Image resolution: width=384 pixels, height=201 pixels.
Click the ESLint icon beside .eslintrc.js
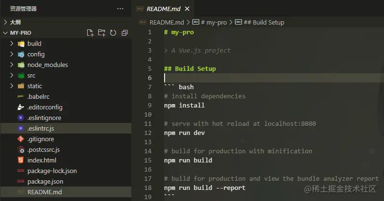21,128
